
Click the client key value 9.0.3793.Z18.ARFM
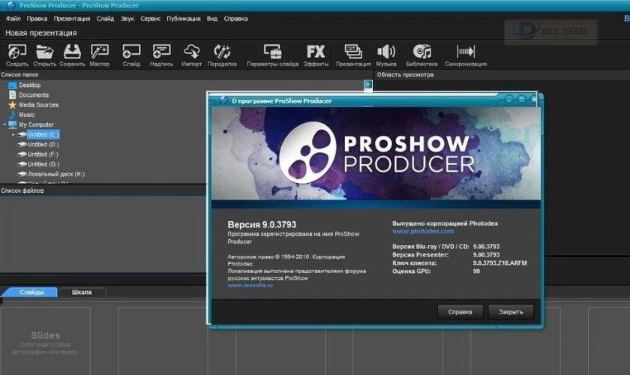(499, 262)
